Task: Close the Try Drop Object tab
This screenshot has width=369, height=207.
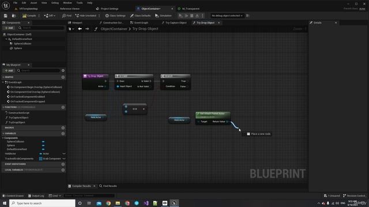Action: [219, 23]
